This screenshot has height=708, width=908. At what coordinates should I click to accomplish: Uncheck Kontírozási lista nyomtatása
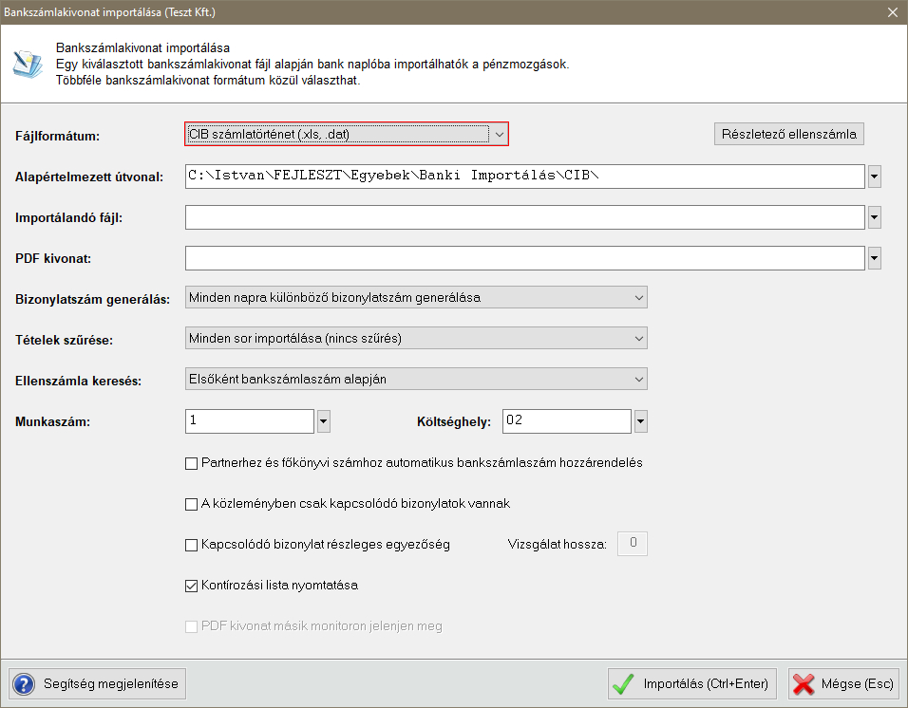191,586
